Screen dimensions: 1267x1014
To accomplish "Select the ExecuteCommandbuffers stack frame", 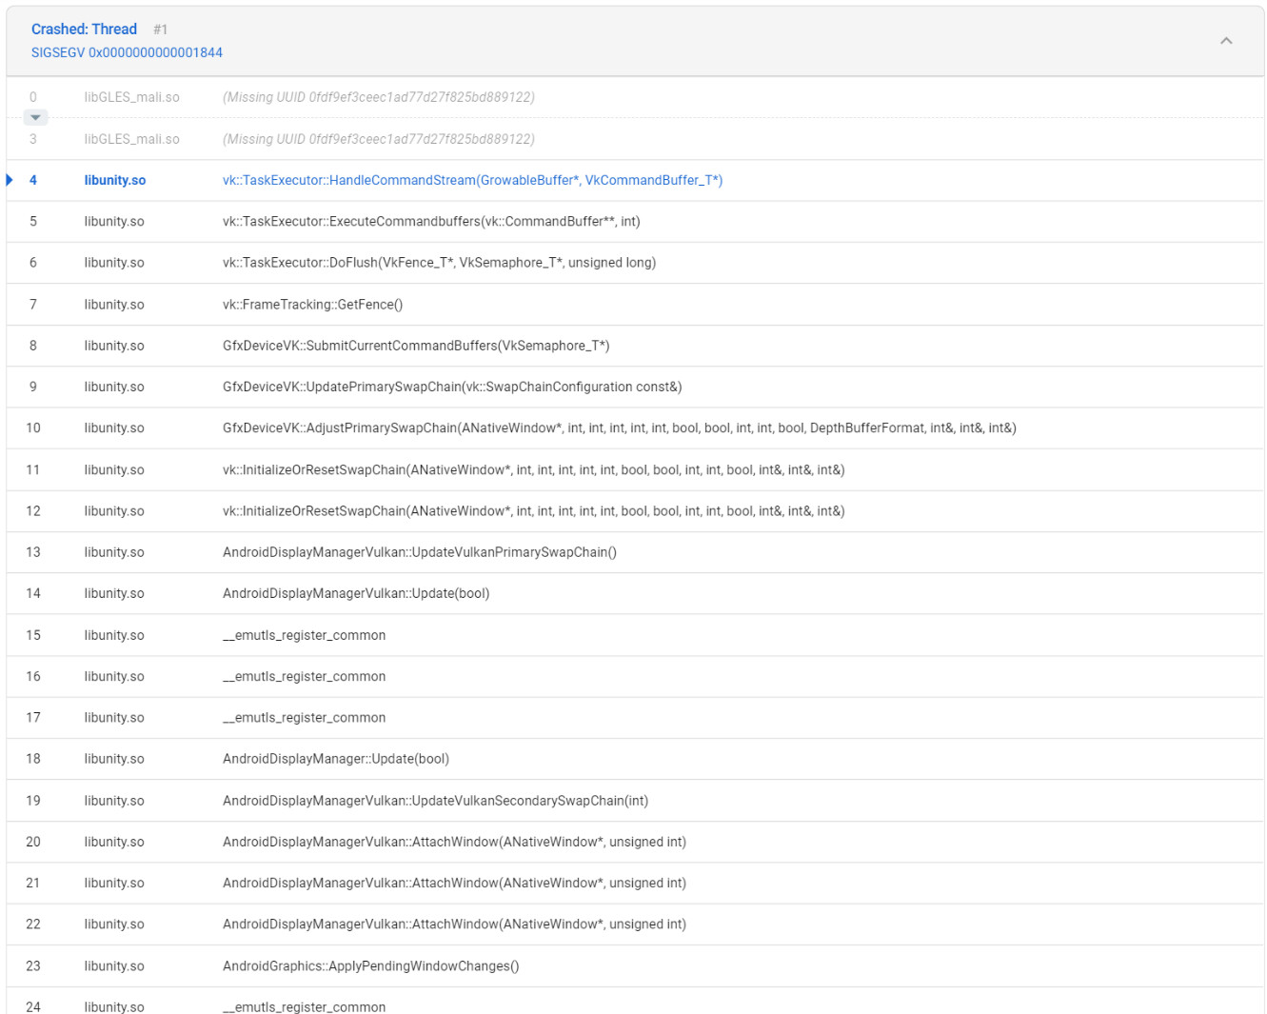I will coord(431,221).
